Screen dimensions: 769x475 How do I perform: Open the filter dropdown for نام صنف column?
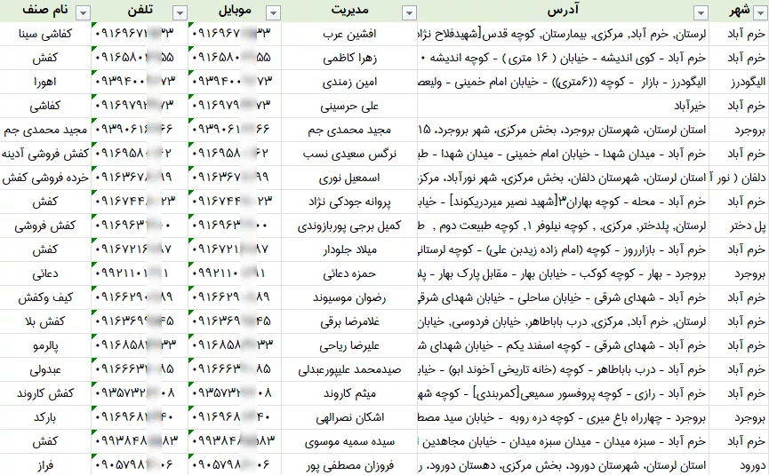click(84, 13)
